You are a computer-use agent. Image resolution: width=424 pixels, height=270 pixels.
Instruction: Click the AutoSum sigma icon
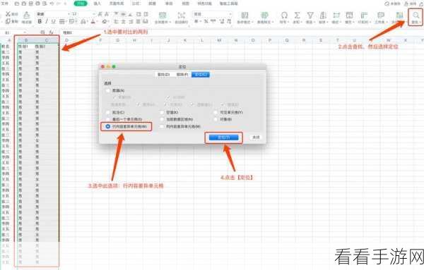point(297,15)
